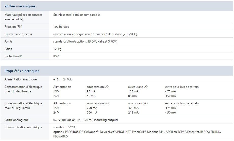Select the 215 mA régulateur value
The width and height of the screenshot is (234, 141).
click(133, 112)
